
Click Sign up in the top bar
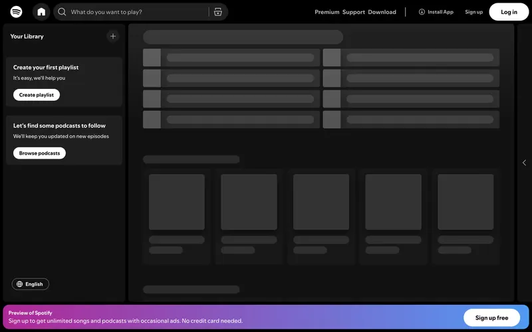(x=473, y=12)
